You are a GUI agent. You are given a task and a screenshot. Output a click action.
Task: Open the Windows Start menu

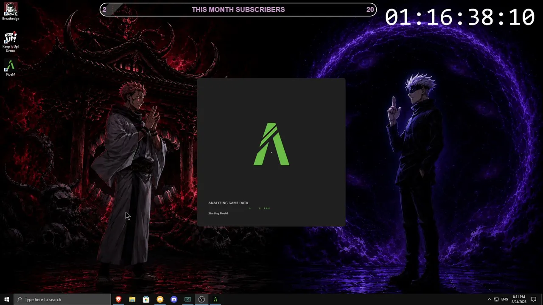click(x=7, y=299)
